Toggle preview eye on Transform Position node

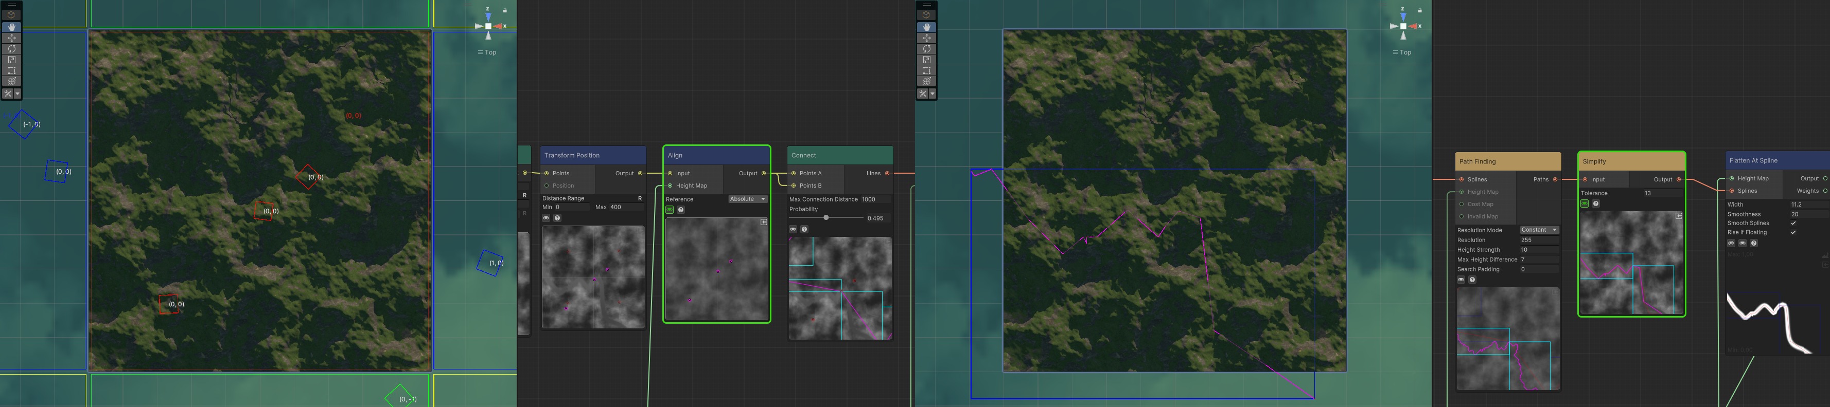547,218
